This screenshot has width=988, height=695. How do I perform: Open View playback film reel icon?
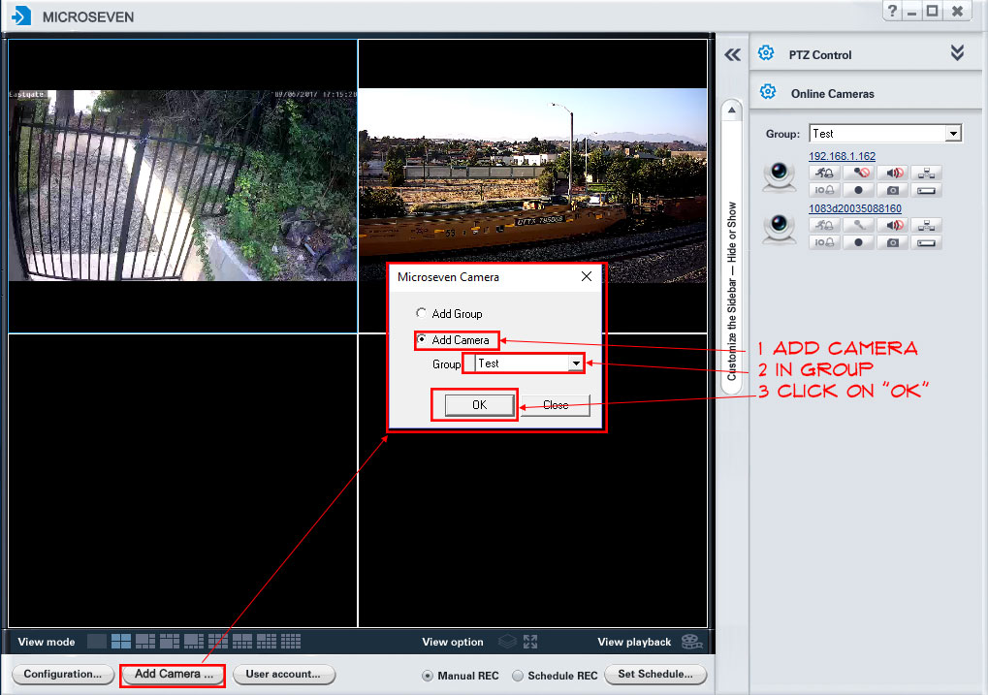click(x=692, y=642)
